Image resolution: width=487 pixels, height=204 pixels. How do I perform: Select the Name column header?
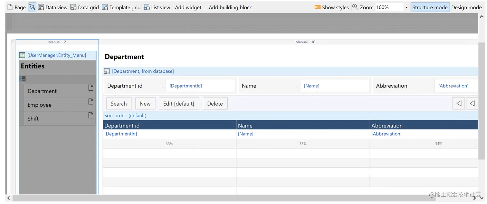[x=303, y=126]
